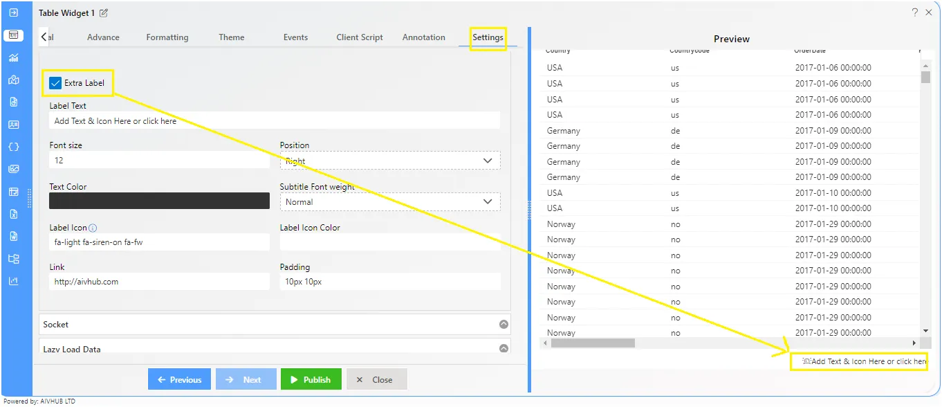Open the line chart widget icon in sidebar

click(14, 57)
